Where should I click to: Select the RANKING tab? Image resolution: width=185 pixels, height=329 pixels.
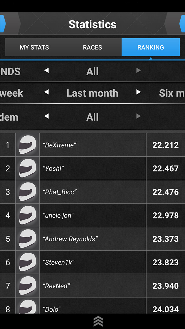point(151,47)
